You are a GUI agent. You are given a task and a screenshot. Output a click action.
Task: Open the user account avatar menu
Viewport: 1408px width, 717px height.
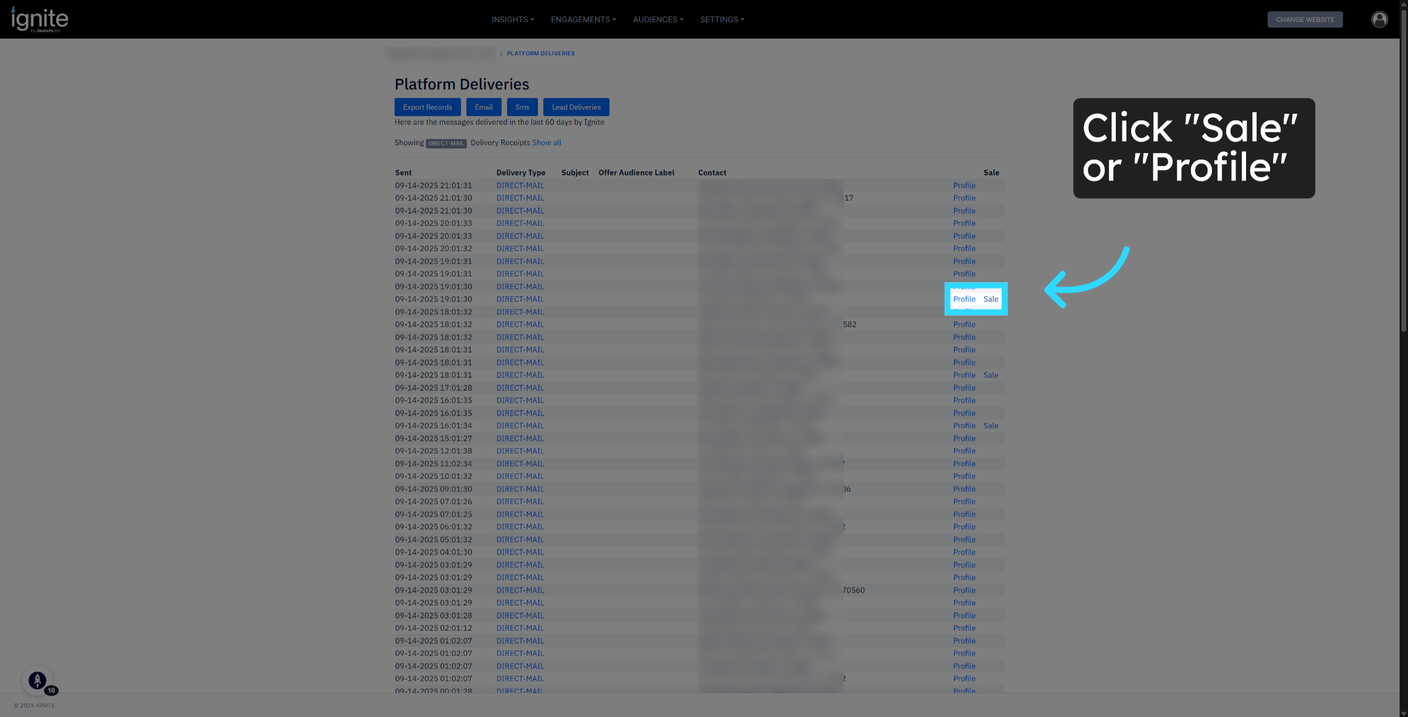tap(1379, 19)
